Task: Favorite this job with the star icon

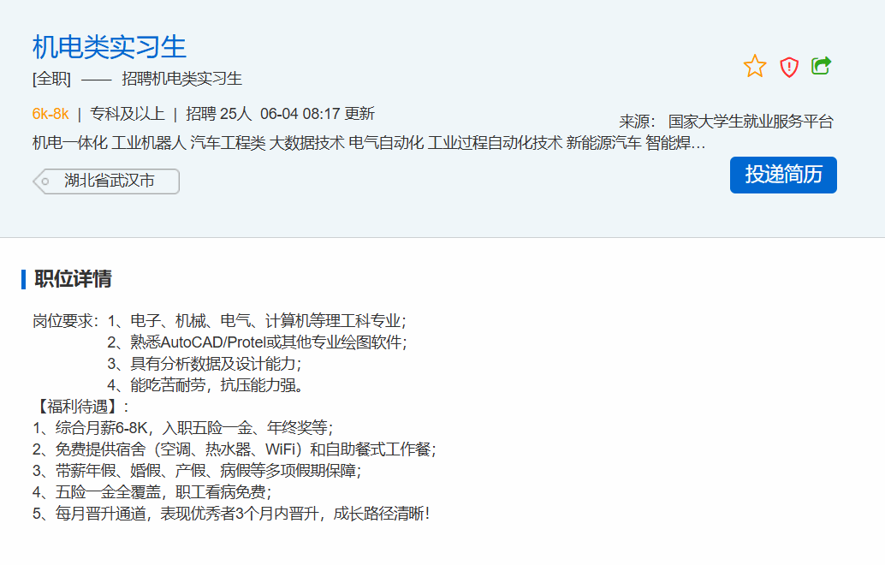Action: (x=755, y=66)
